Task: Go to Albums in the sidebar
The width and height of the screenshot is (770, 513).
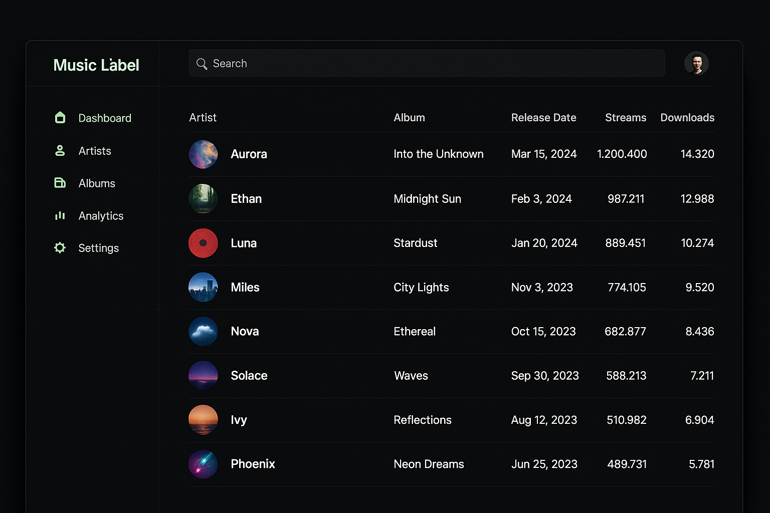Action: point(97,183)
